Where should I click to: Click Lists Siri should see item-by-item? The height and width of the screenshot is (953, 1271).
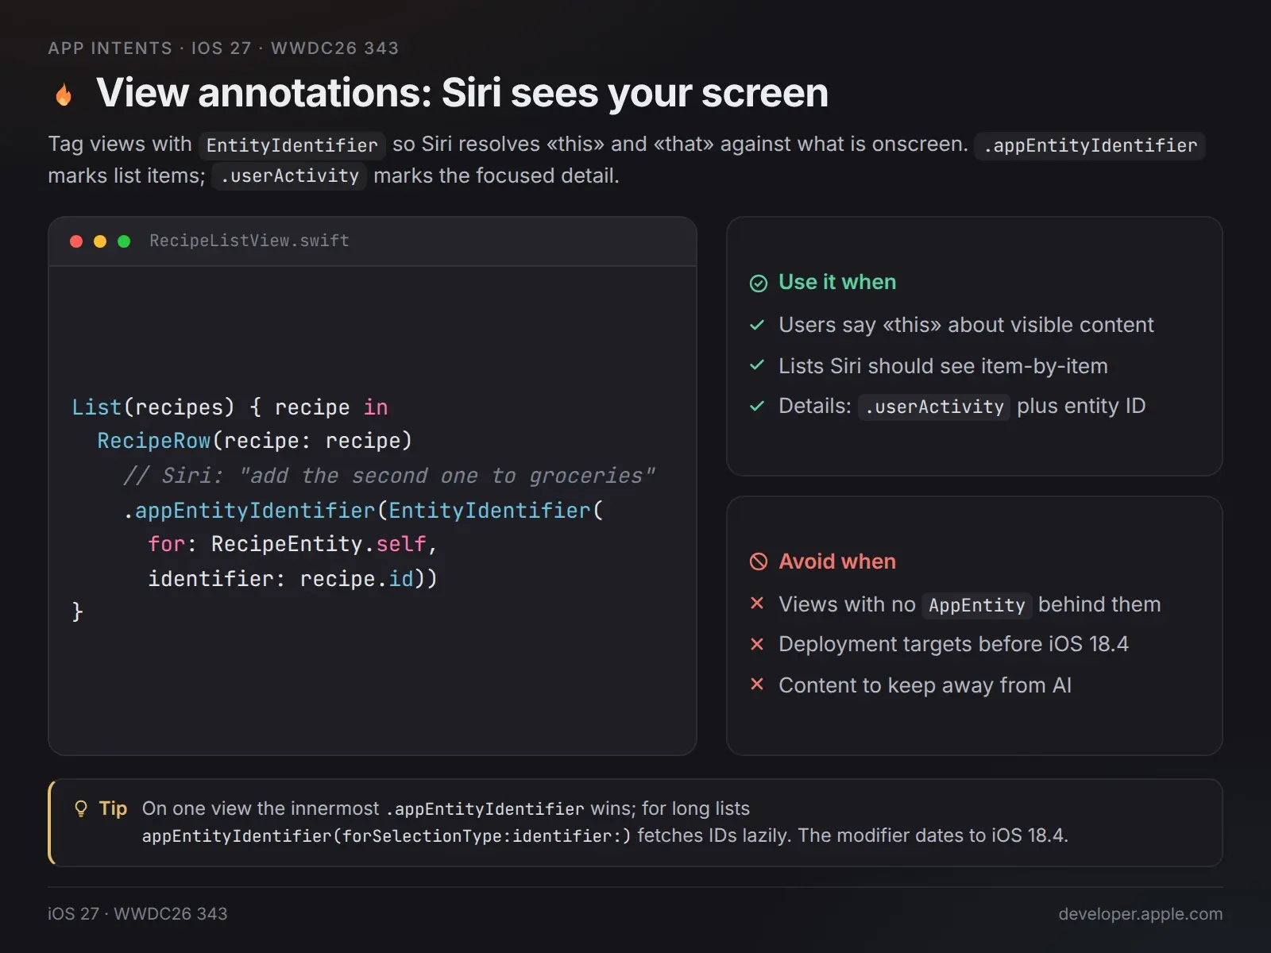pyautogui.click(x=943, y=366)
